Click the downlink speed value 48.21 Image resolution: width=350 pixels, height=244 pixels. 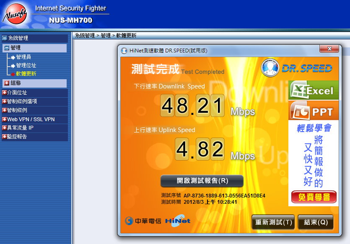pyautogui.click(x=192, y=105)
